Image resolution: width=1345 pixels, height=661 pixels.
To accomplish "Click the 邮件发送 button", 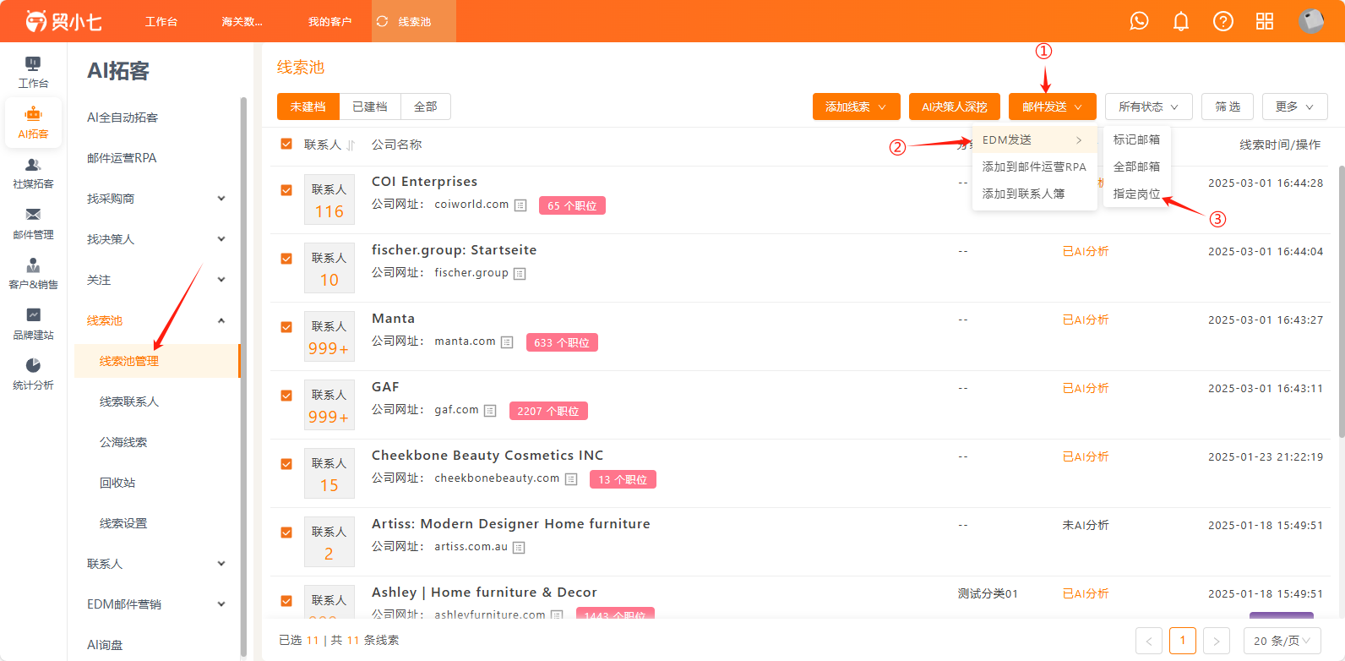I will click(1053, 107).
